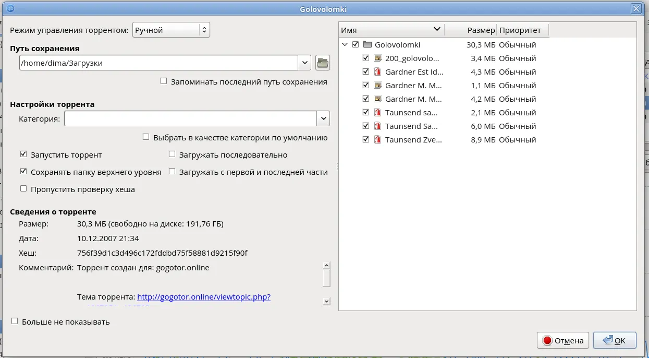
Task: Click the Gardner M. M... 1,1 МБ file icon
Action: pyautogui.click(x=378, y=86)
